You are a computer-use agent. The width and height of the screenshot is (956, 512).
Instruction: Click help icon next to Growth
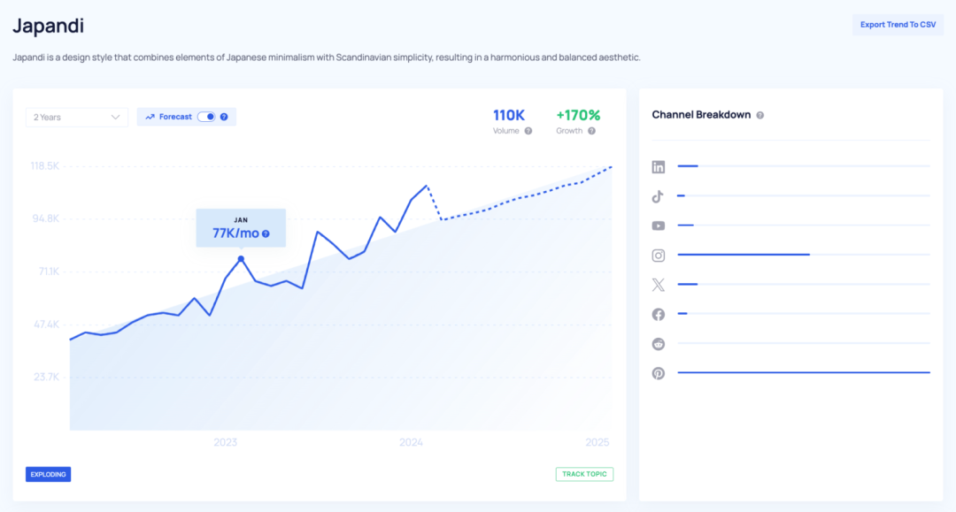pos(591,131)
